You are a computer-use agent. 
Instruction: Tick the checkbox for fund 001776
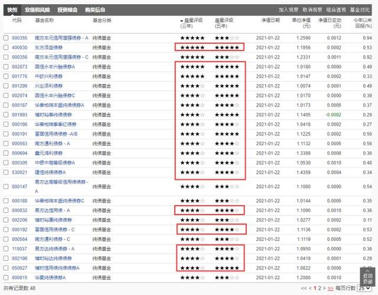click(6, 76)
